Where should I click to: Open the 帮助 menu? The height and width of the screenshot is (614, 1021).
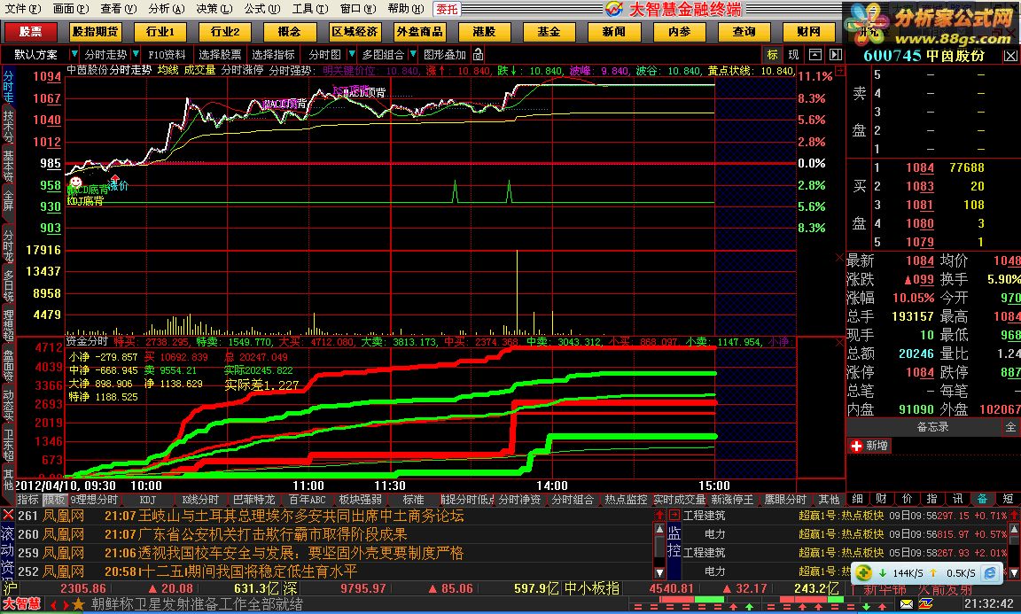point(406,9)
